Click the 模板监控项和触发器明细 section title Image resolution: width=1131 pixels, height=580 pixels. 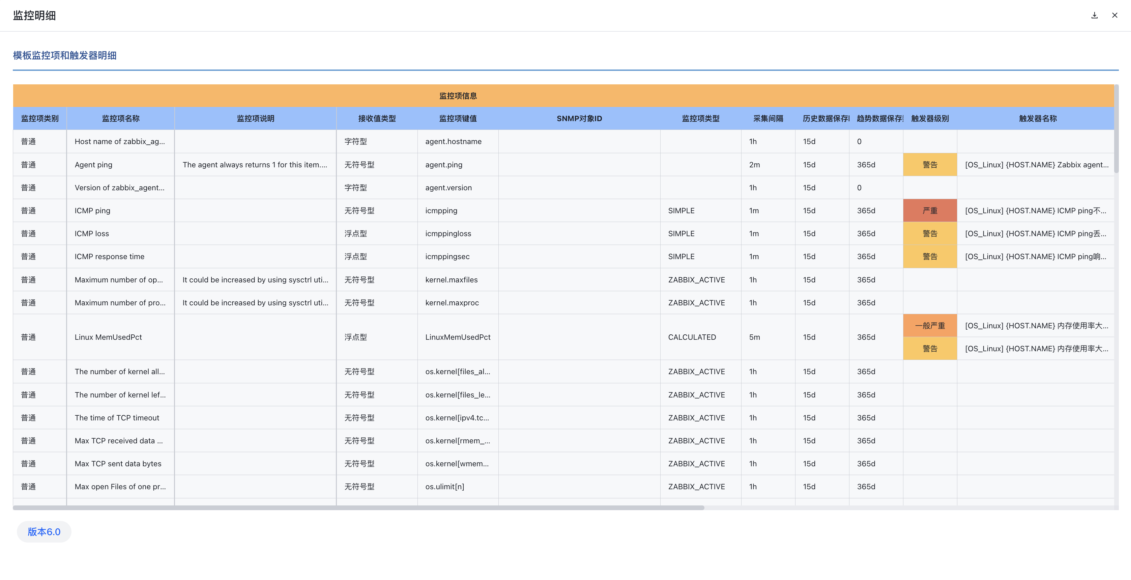pos(64,55)
